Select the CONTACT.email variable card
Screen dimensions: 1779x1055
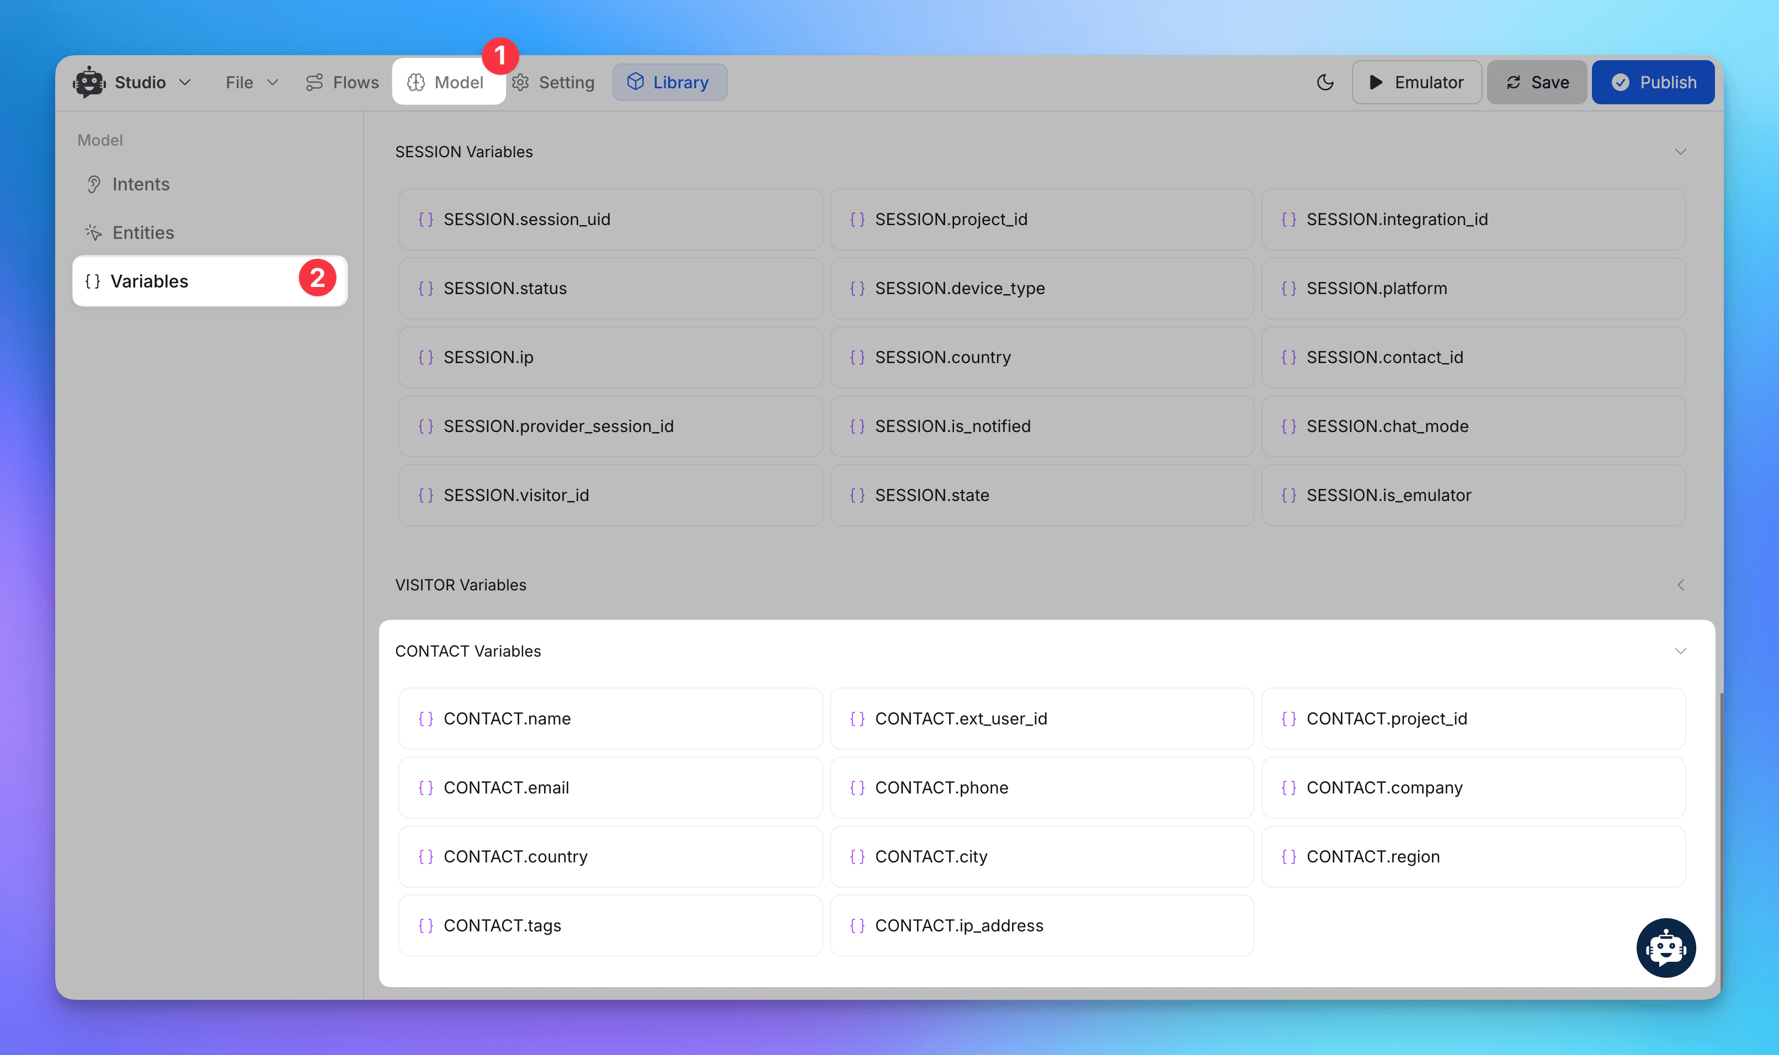pyautogui.click(x=610, y=788)
